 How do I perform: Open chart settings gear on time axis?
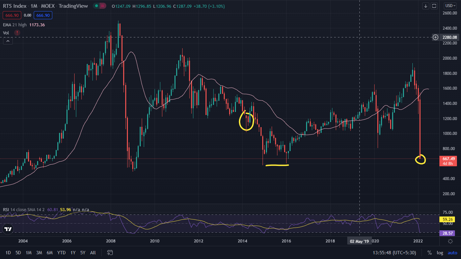(450, 241)
